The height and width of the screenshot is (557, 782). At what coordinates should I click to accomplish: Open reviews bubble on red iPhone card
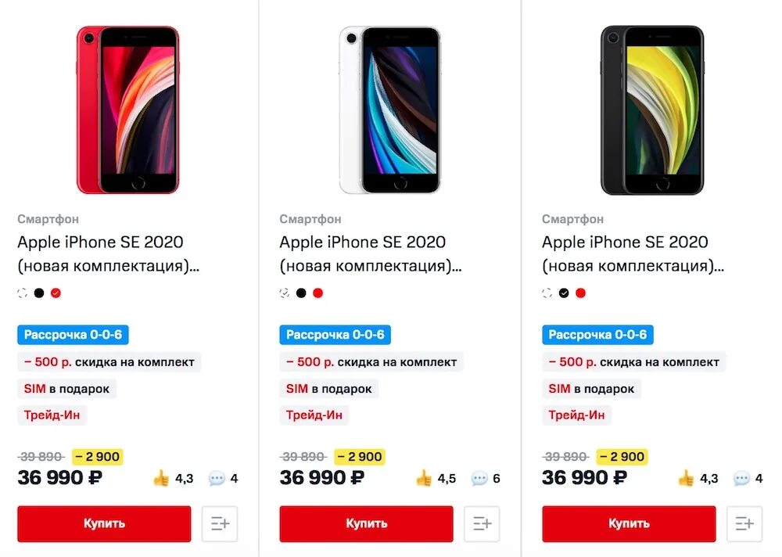pyautogui.click(x=217, y=479)
